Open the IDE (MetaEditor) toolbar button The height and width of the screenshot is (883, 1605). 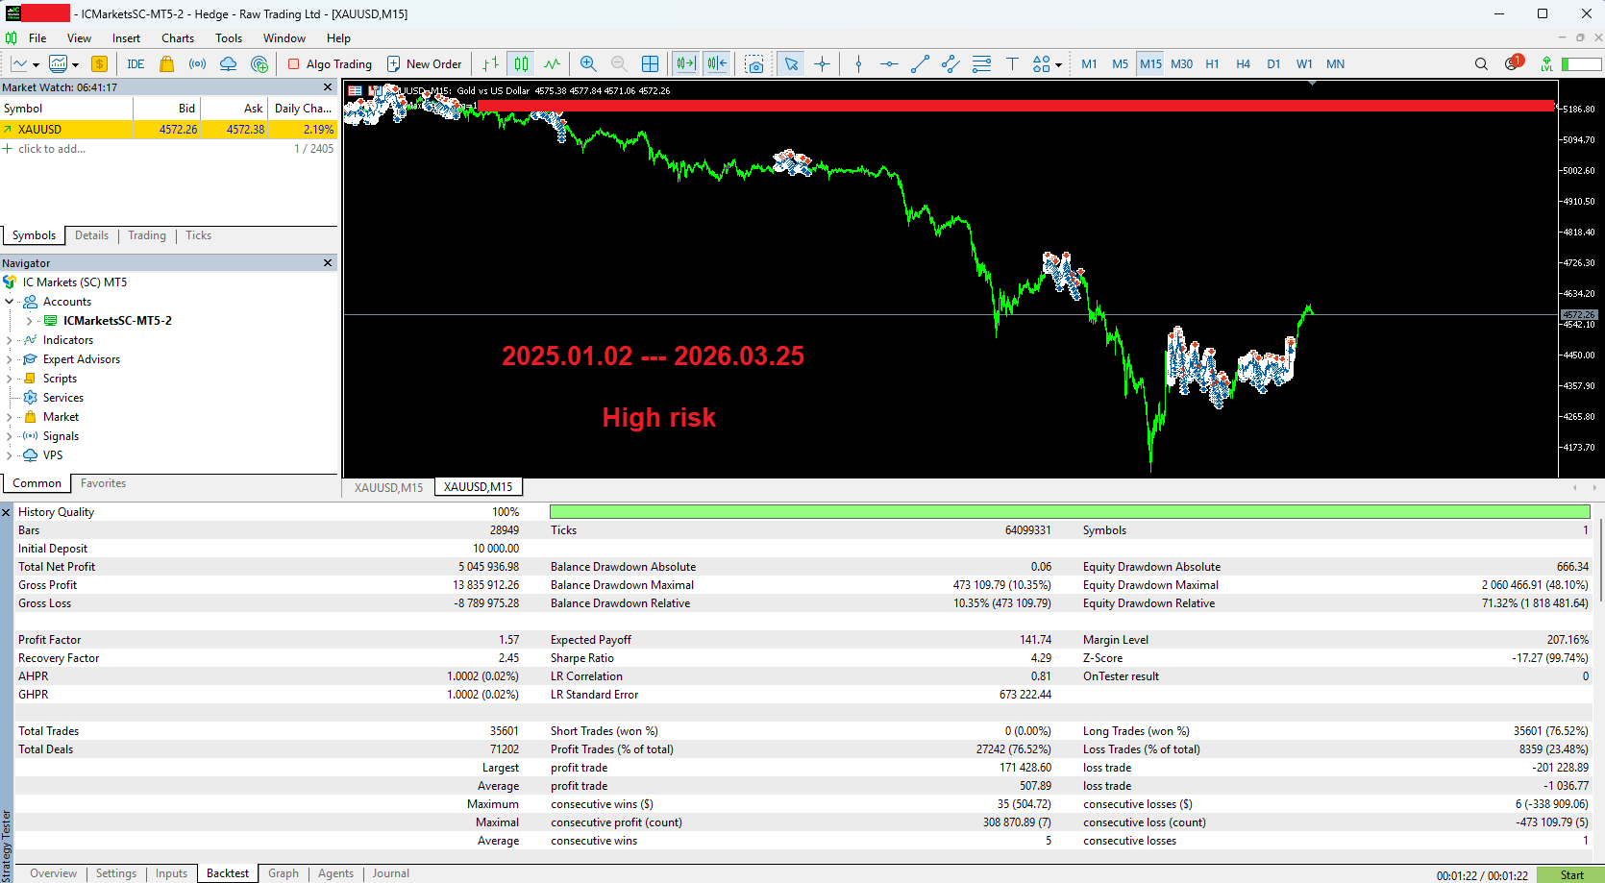(136, 64)
